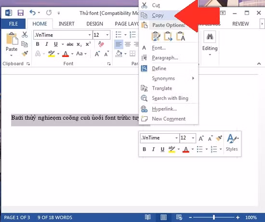
Task: Apply bullet list in the ribbon
Action: pyautogui.click(x=119, y=35)
